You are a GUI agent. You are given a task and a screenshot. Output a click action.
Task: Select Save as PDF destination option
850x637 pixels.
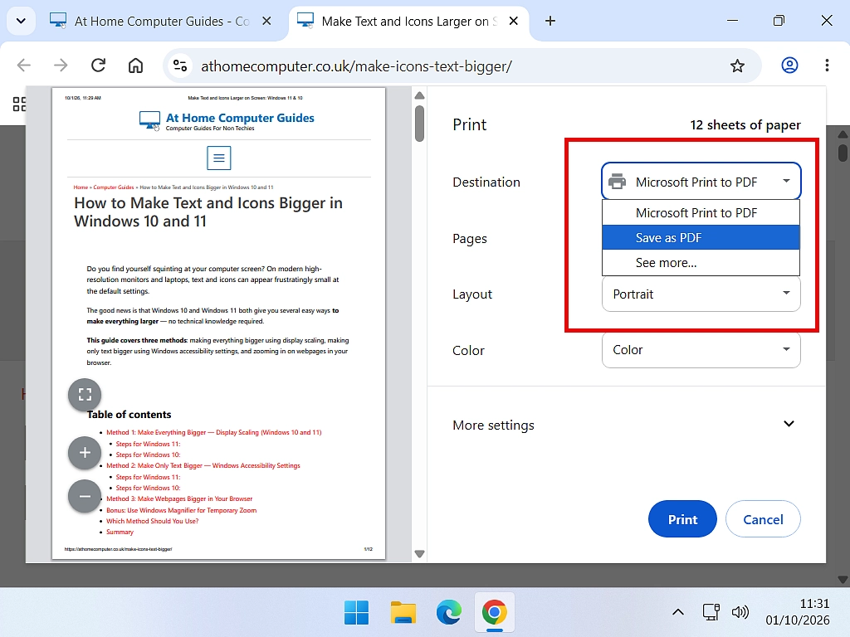[701, 238]
